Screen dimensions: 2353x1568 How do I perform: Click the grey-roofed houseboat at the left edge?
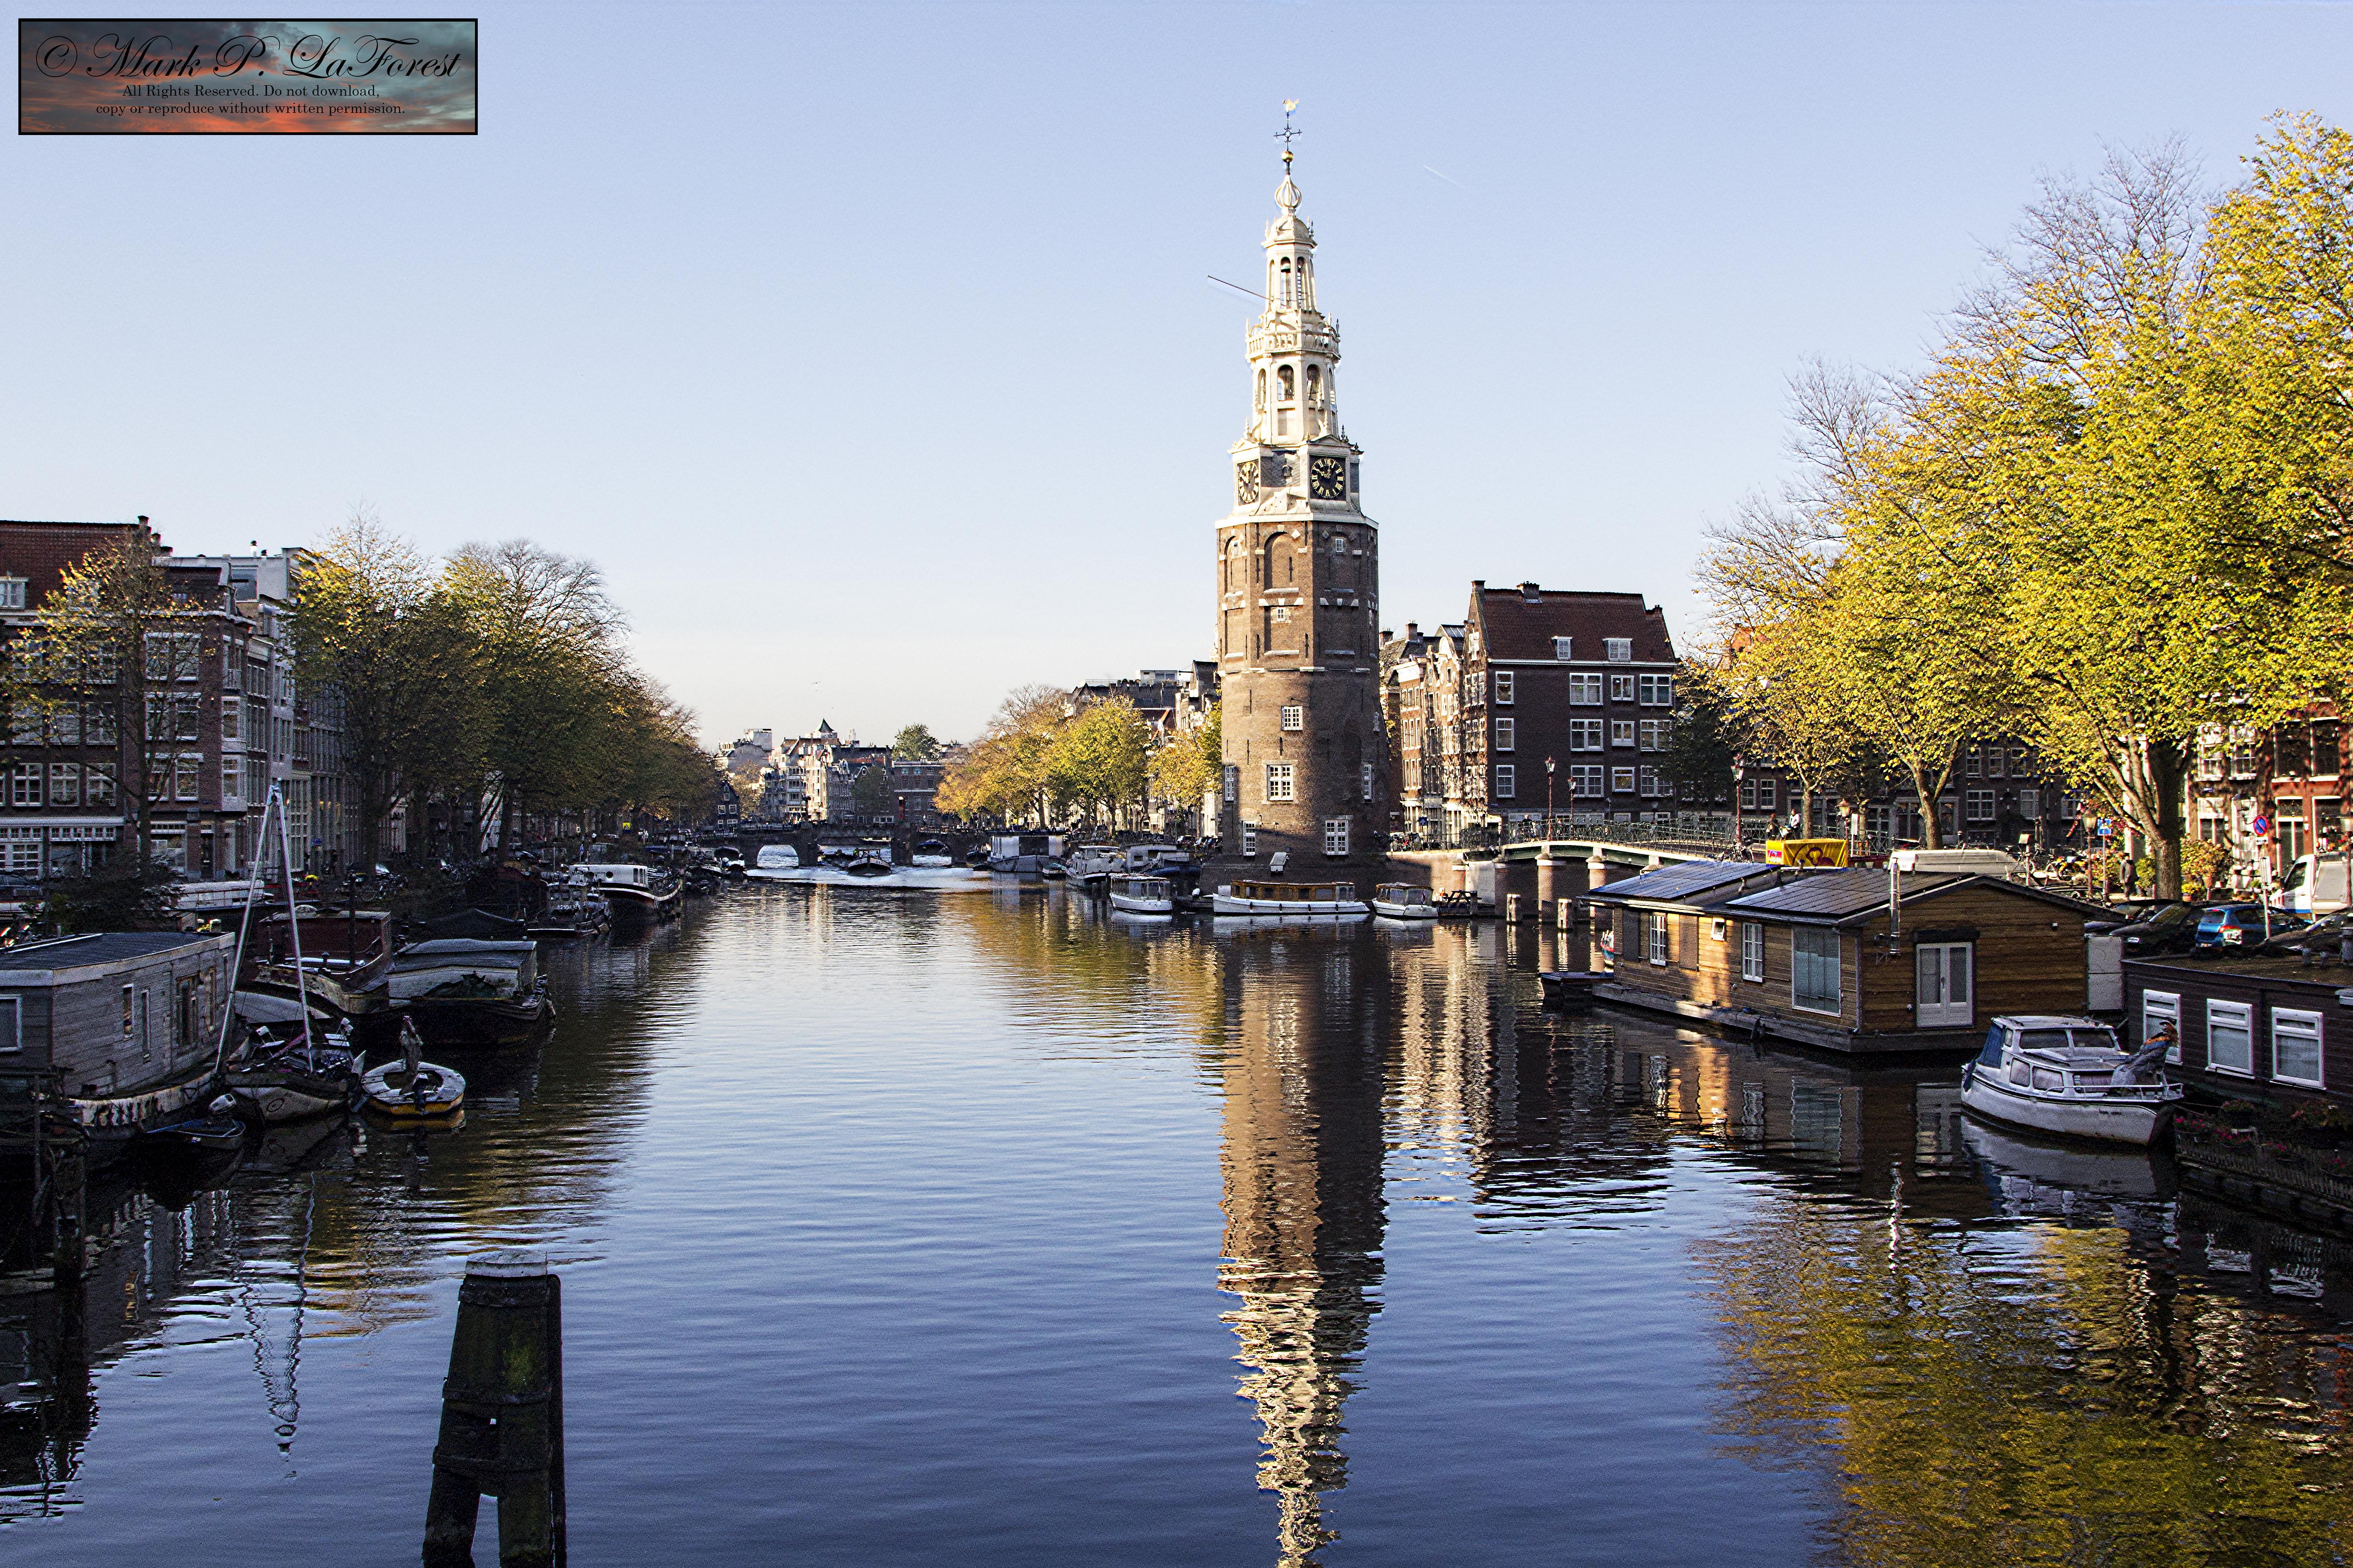tap(110, 1010)
